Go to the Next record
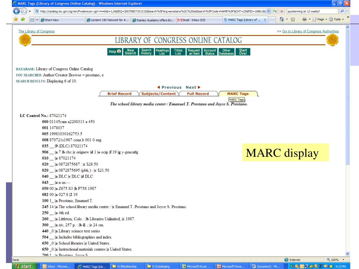This screenshot has width=359, height=269. [x=193, y=87]
